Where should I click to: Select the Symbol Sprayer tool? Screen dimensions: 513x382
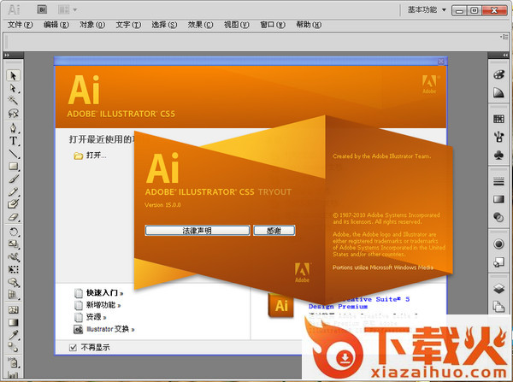click(x=13, y=362)
